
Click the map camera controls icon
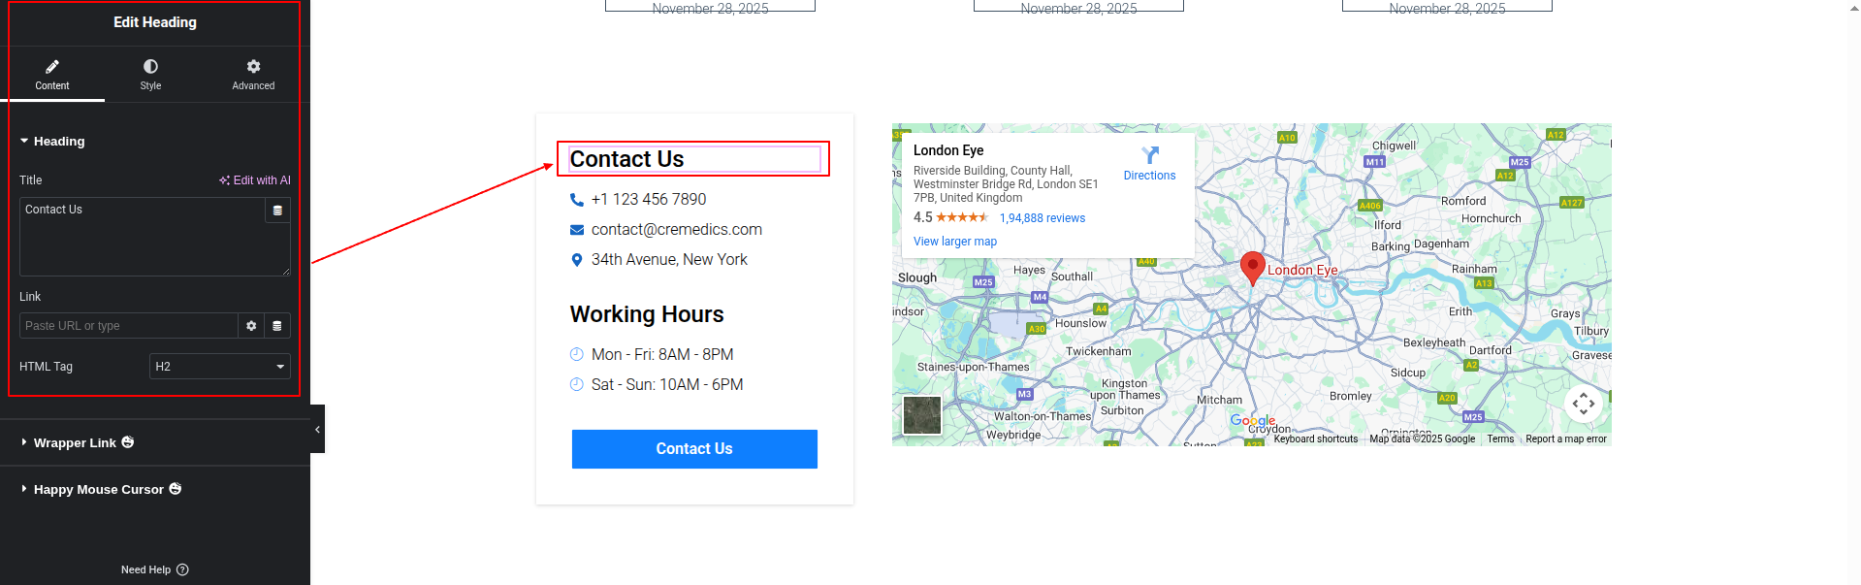pyautogui.click(x=1583, y=404)
